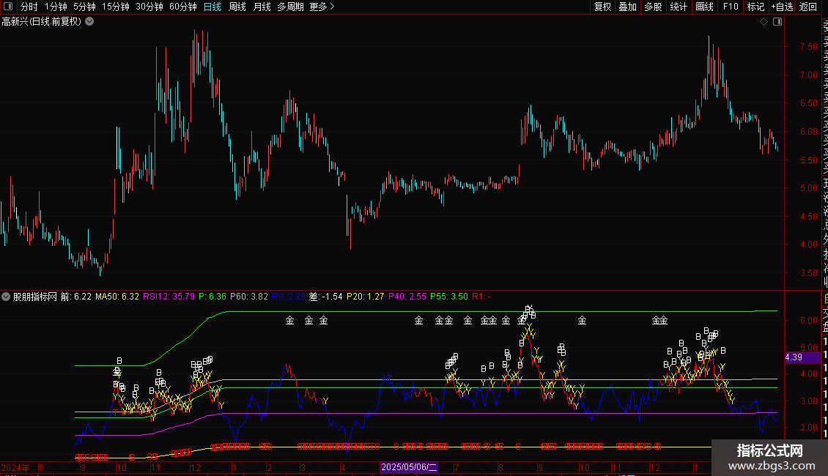
Task: Click the P60: 3.82 value
Action: click(249, 297)
